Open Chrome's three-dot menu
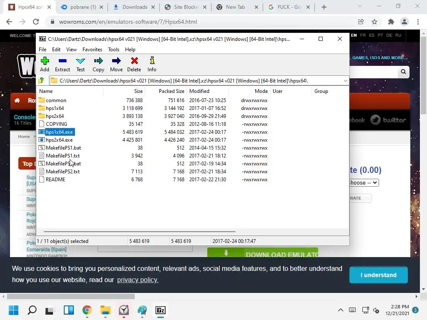Viewport: 427px width, 320px height. [418, 22]
